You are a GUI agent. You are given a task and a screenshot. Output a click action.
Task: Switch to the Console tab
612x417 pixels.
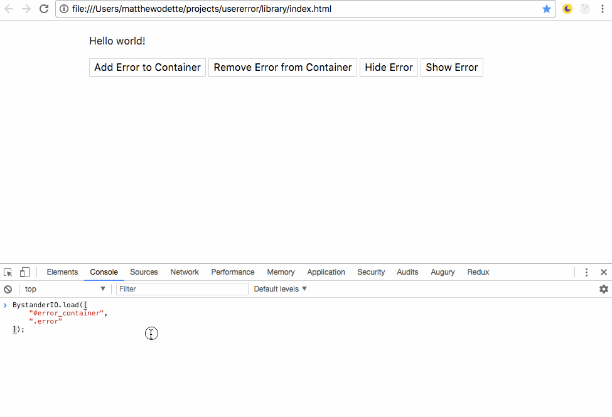point(104,272)
